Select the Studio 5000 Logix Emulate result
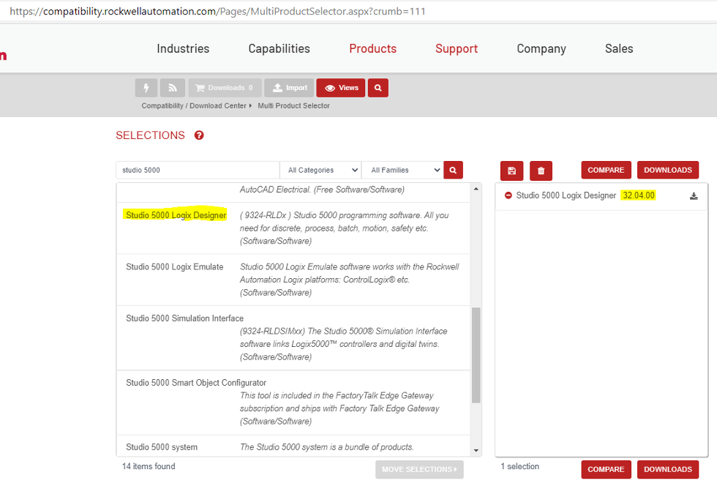 coord(293,280)
